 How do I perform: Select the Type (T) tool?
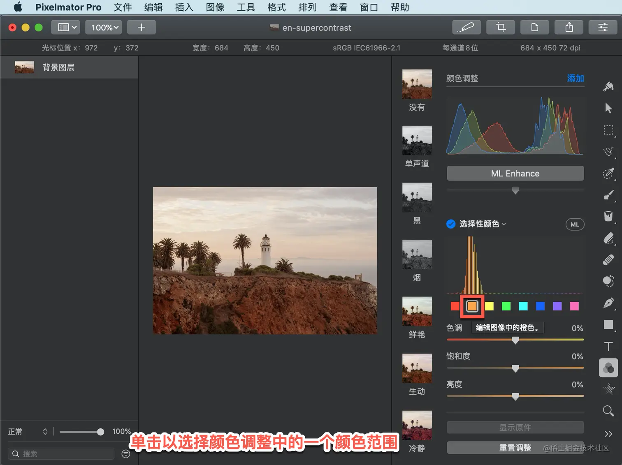pyautogui.click(x=608, y=346)
